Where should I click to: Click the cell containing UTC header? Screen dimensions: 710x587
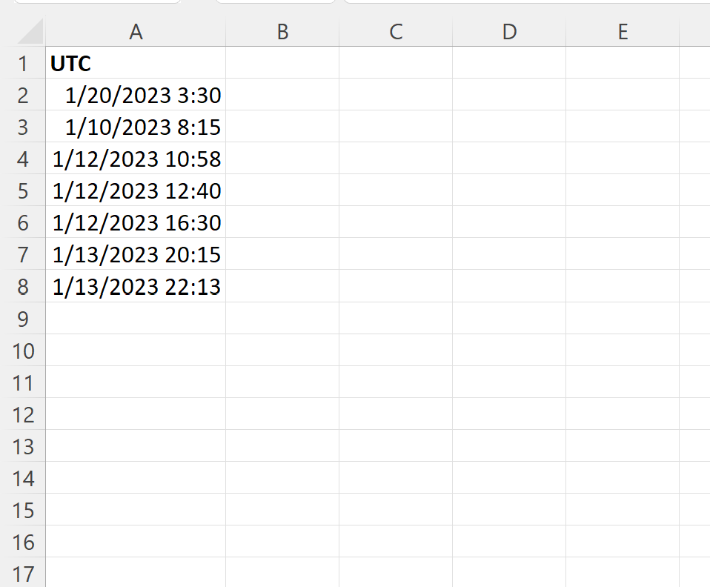(x=136, y=64)
